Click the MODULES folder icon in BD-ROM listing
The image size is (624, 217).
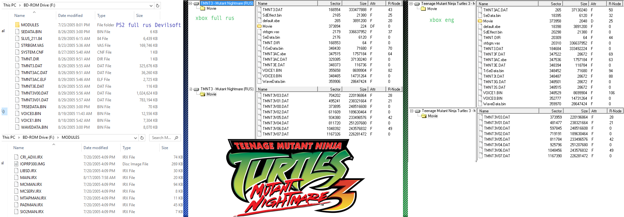(17, 25)
